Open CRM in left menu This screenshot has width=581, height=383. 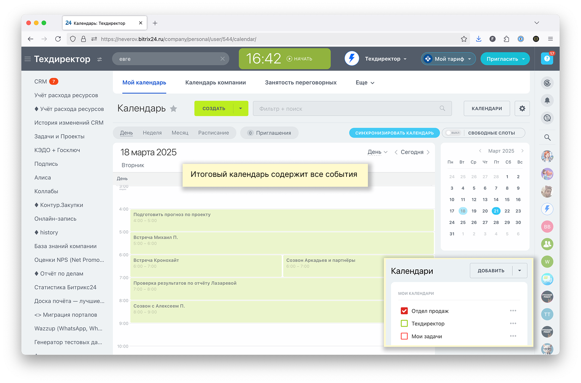pyautogui.click(x=40, y=82)
